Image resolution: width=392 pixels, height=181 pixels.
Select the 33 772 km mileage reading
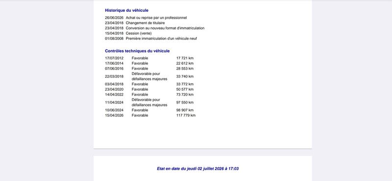point(185,84)
